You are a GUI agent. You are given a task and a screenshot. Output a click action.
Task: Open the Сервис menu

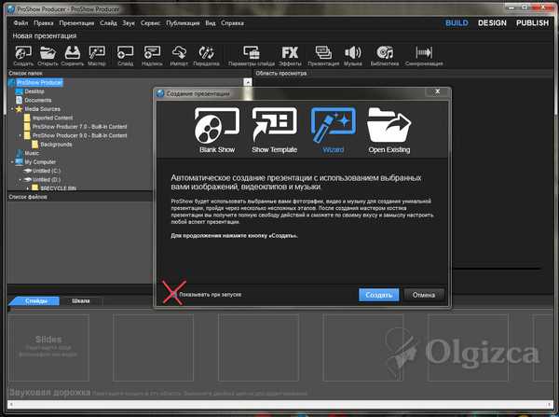click(x=150, y=23)
